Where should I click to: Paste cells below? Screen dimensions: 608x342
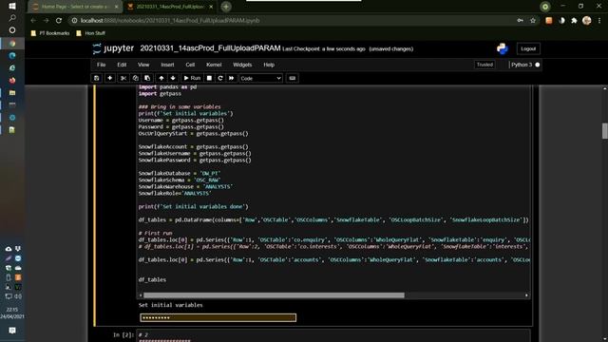(x=147, y=78)
